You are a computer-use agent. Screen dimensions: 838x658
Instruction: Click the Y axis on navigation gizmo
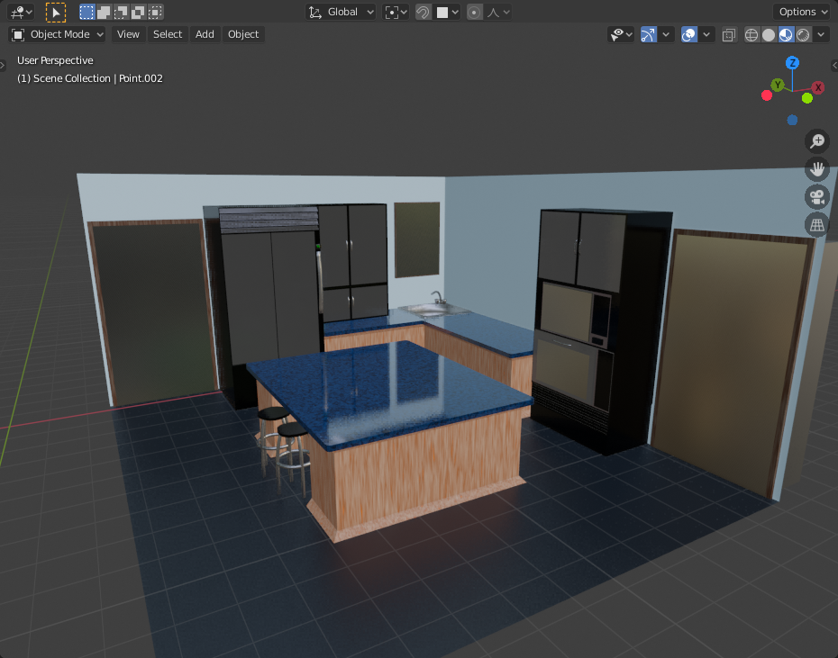tap(778, 85)
